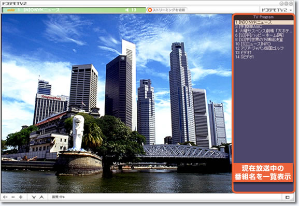Go to previous channel up arrow
Viewport: 299px width, 206px height.
41,197
